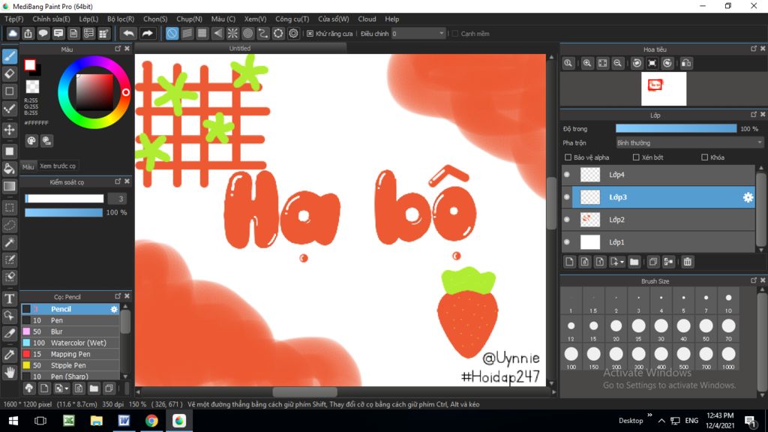Open Google Chrome from the taskbar
The height and width of the screenshot is (432, 768).
(151, 421)
